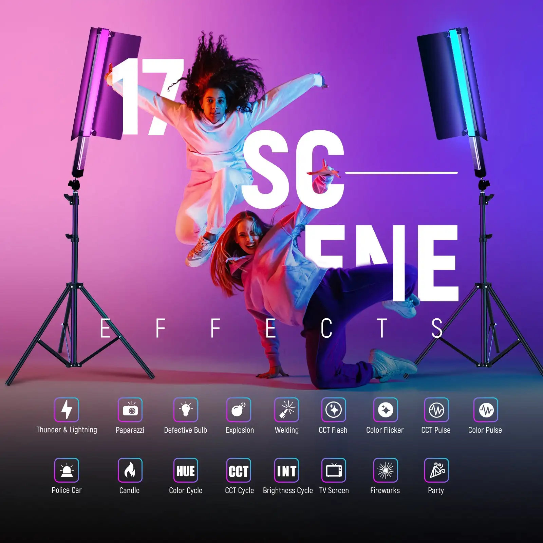Click the "Thunder & Lightning" label
Viewport: 543px width, 543px height.
click(x=67, y=430)
